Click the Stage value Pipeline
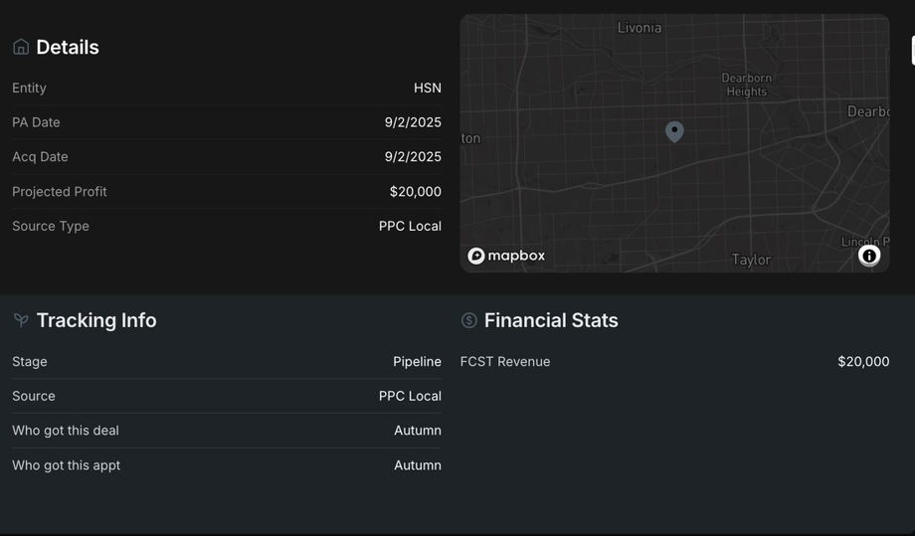 point(417,362)
